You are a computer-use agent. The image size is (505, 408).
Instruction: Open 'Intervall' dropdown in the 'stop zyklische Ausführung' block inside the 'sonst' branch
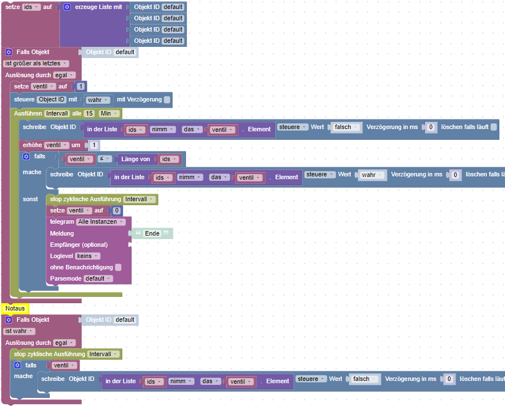click(139, 199)
